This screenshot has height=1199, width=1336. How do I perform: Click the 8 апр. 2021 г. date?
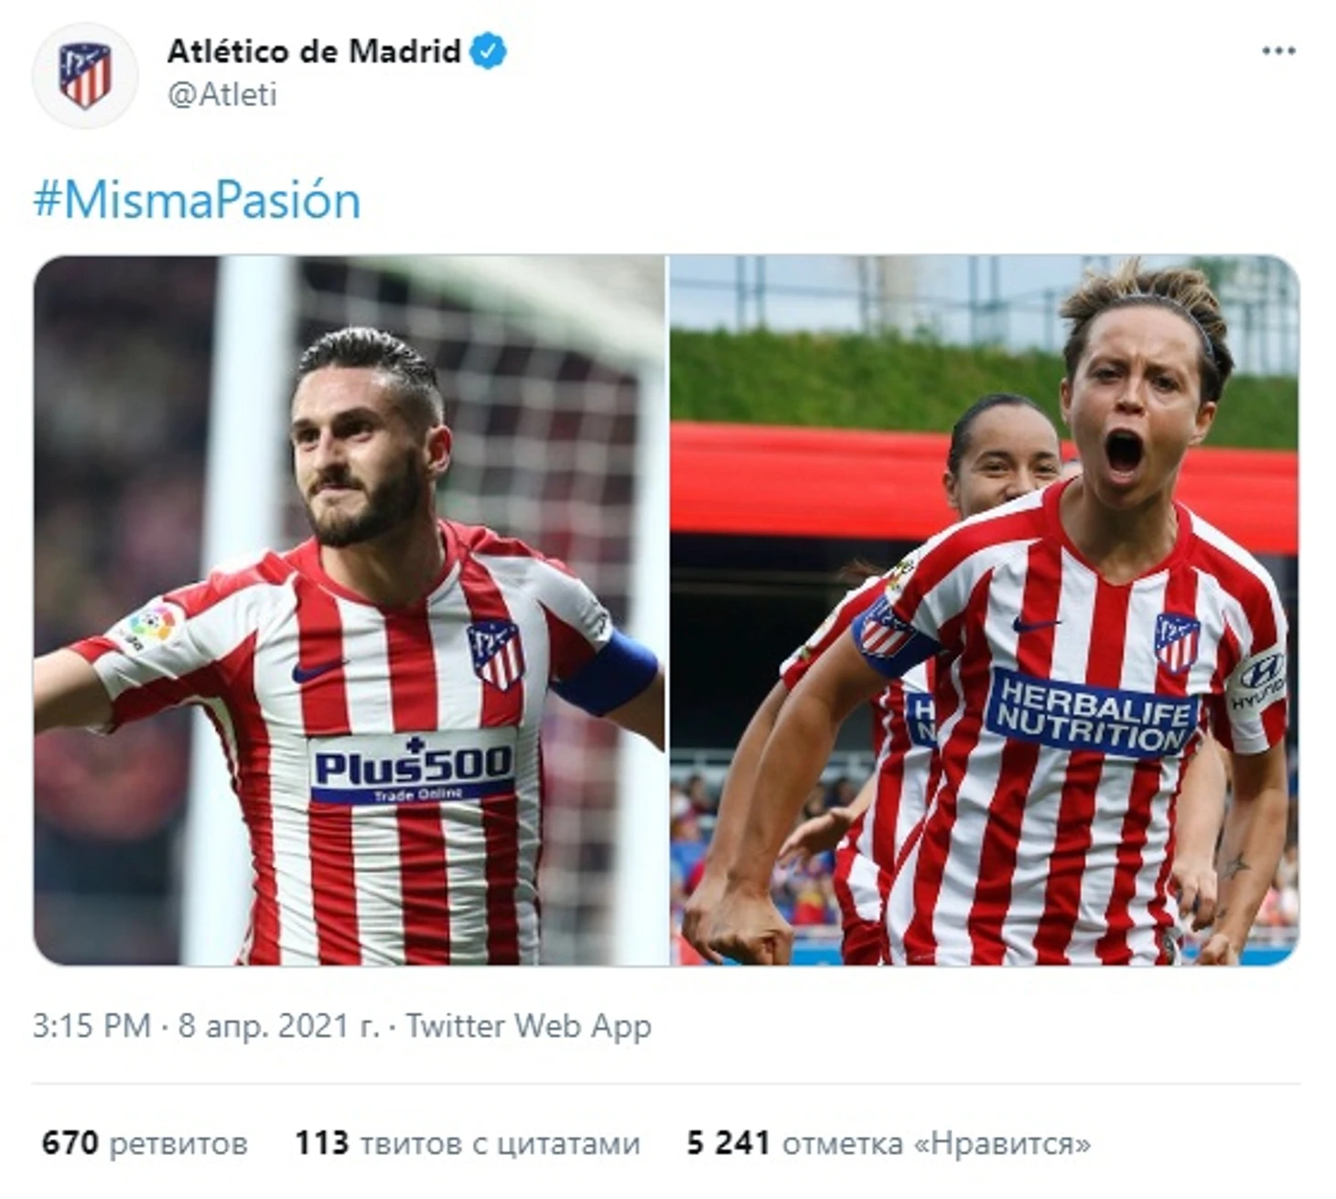coord(278,1026)
